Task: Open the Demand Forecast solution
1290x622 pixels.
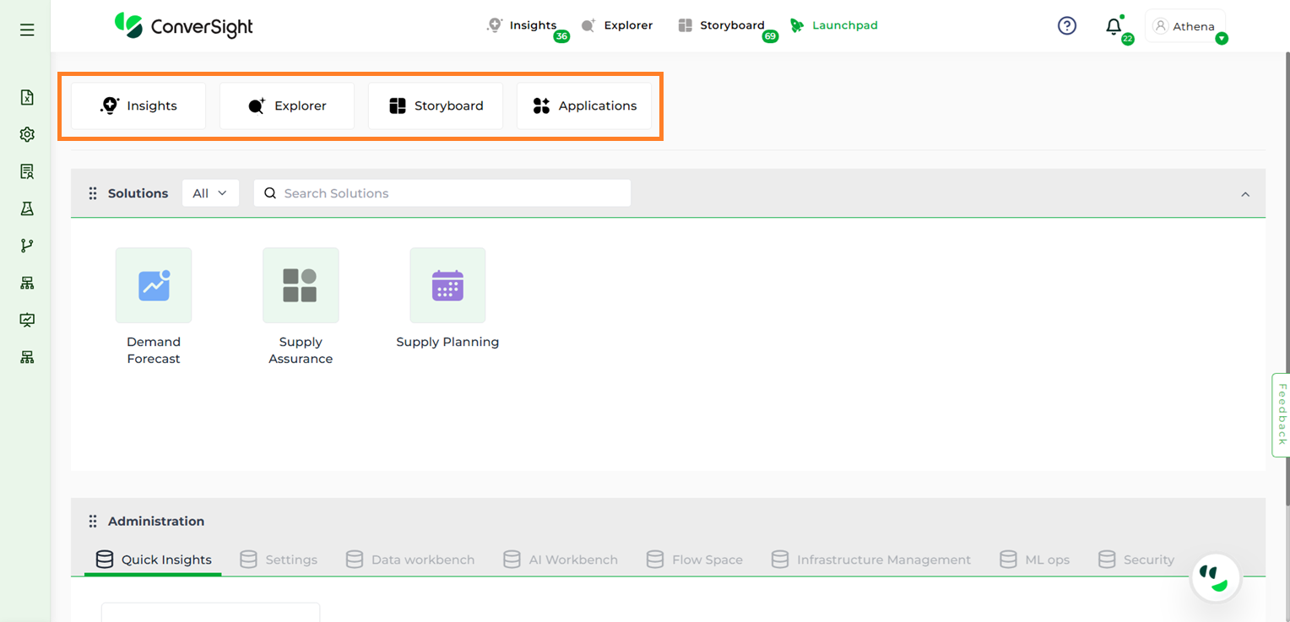Action: click(153, 285)
